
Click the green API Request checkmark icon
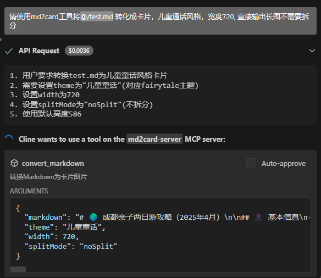pos(9,51)
